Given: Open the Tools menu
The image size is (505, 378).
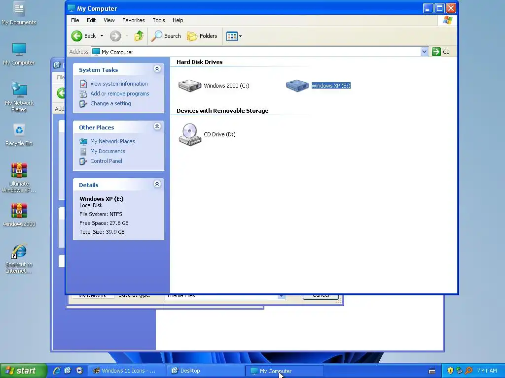Looking at the screenshot, I should click(158, 20).
